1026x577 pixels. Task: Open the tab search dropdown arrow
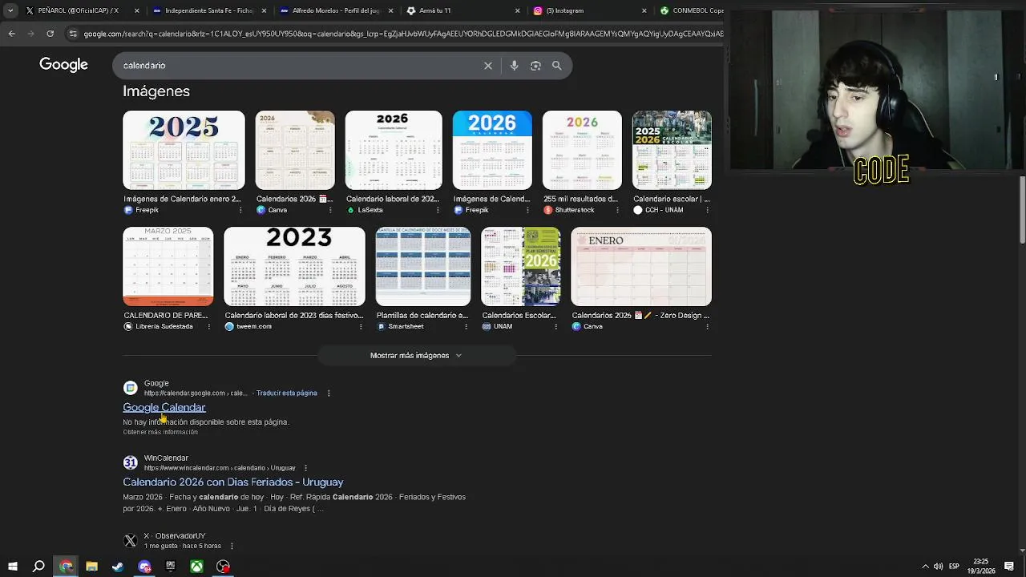click(10, 10)
